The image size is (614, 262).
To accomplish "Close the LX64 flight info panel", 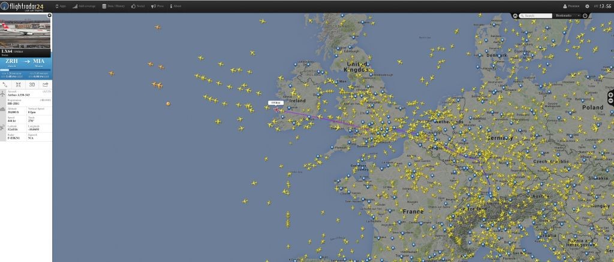I will (49, 16).
